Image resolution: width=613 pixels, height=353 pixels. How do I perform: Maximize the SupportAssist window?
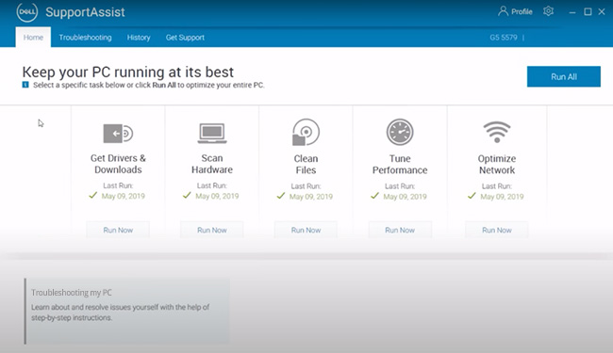pos(588,11)
